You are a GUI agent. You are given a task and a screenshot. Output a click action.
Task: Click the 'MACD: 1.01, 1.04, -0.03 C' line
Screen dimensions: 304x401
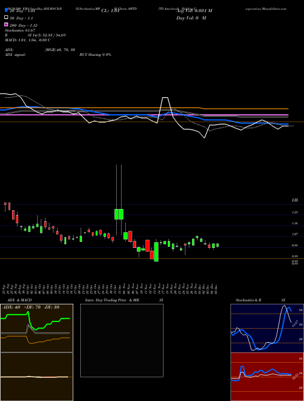coord(27,40)
